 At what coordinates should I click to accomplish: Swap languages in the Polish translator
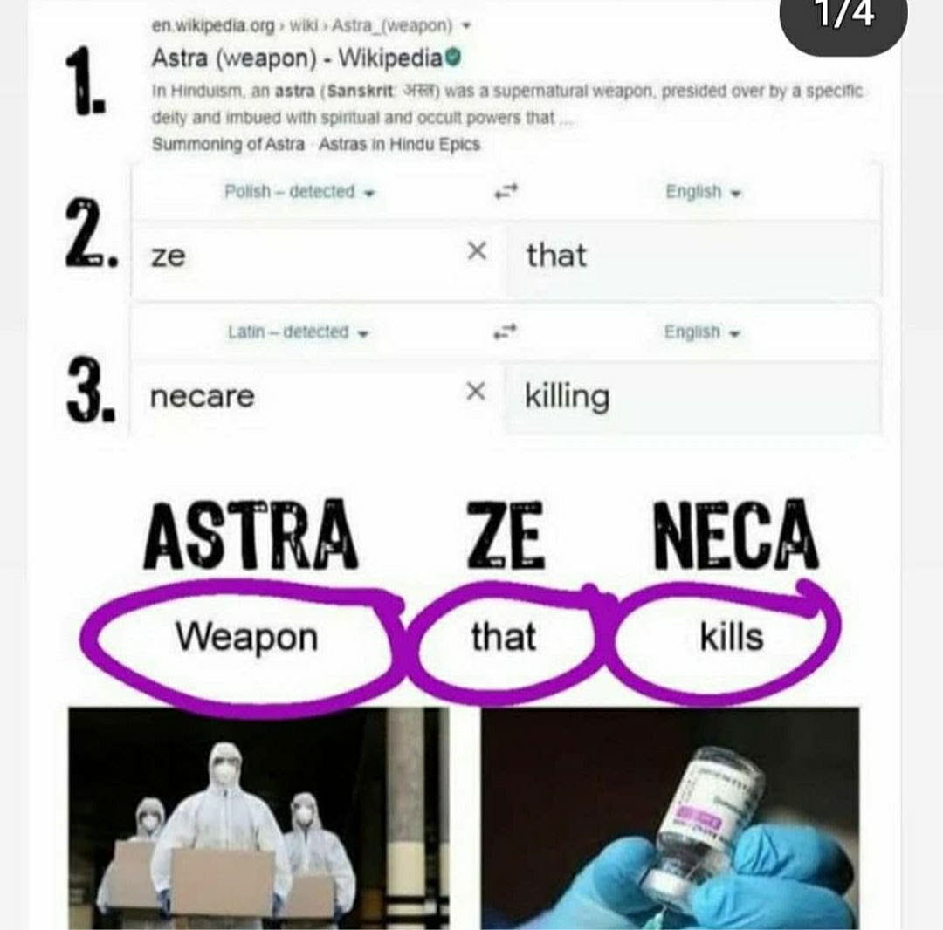[506, 192]
